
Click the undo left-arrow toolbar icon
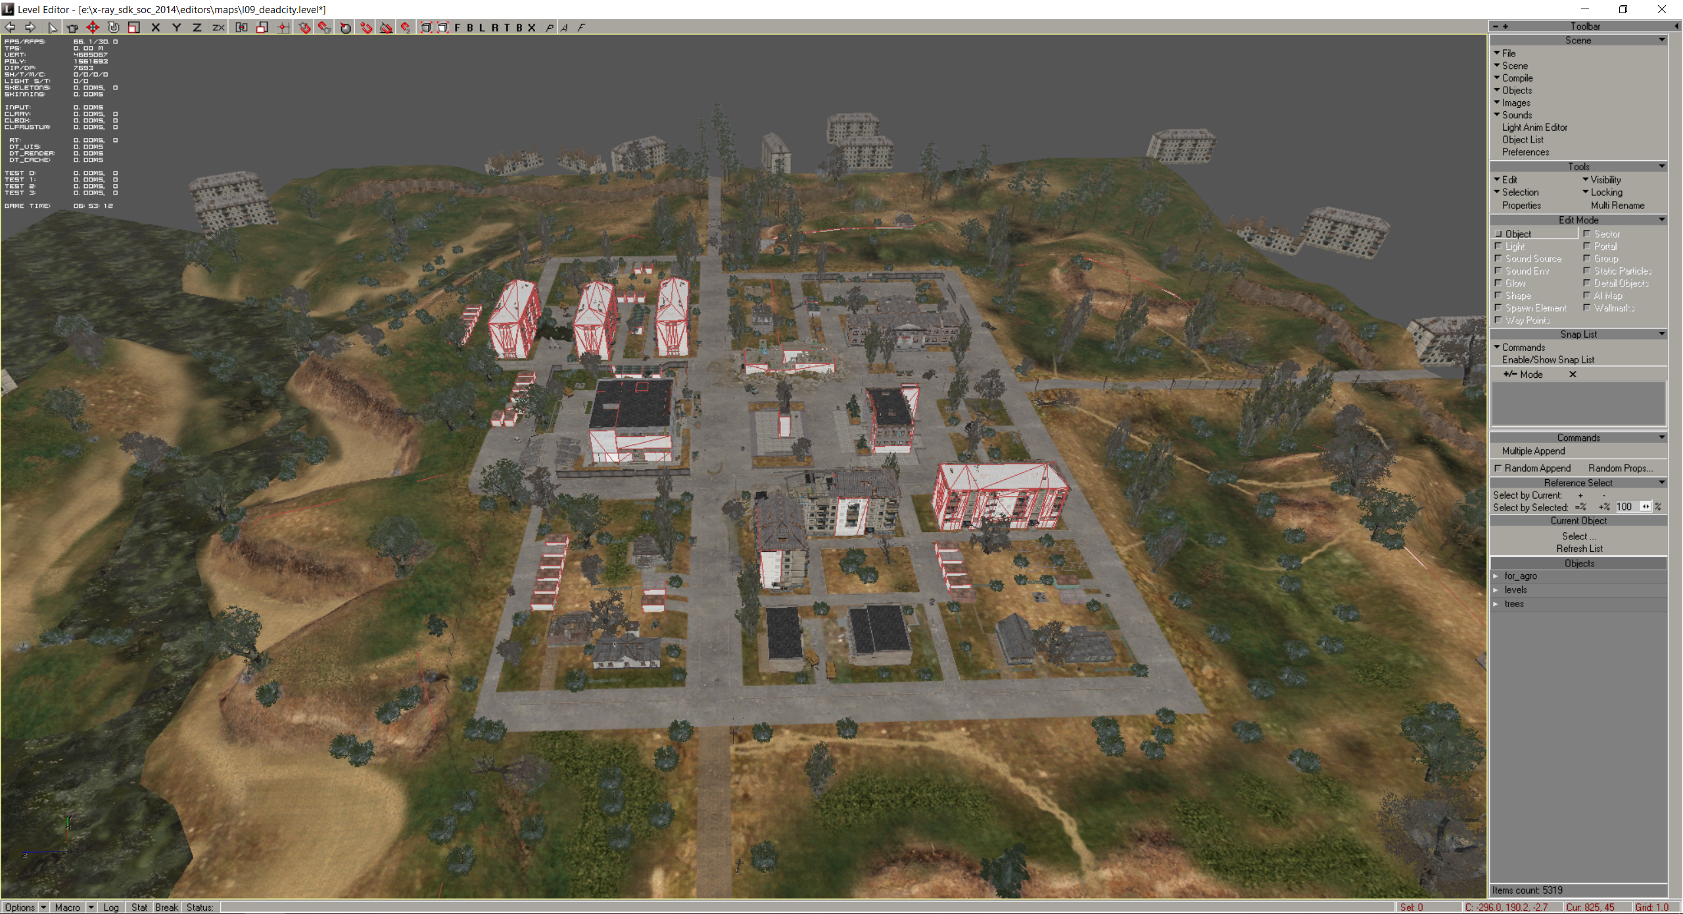(11, 28)
